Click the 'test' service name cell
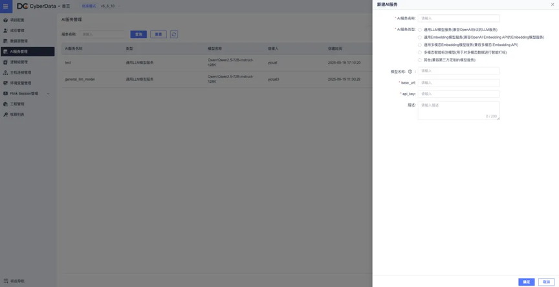 68,63
